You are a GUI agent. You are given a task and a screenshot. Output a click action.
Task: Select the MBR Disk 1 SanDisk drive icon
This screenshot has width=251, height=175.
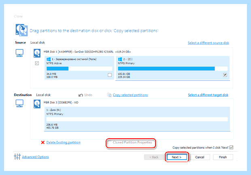[37, 53]
